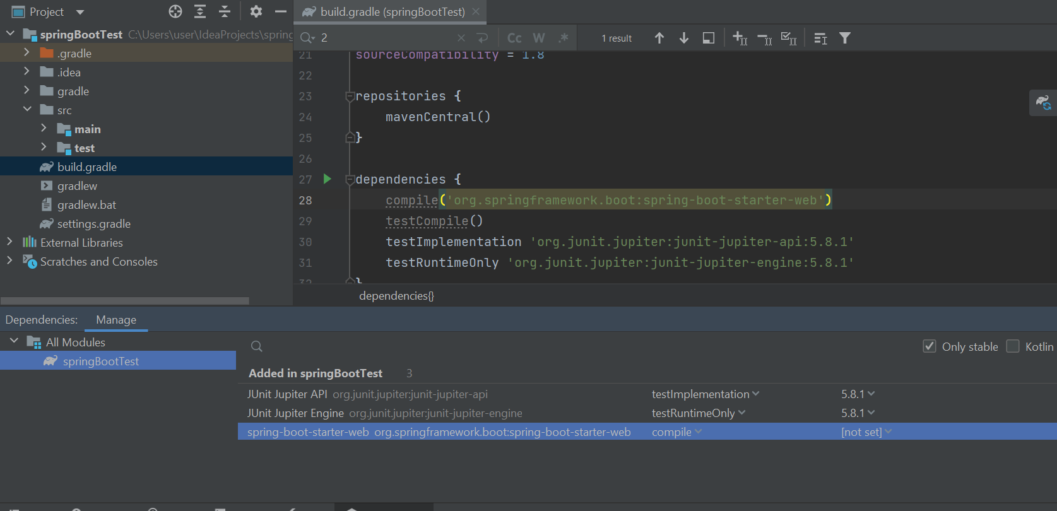Clear the find bar search text
The width and height of the screenshot is (1057, 511).
coord(461,38)
